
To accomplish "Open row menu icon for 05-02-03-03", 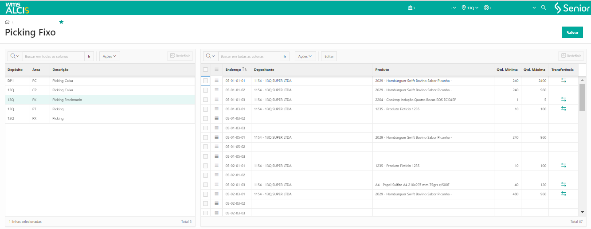I will tap(216, 213).
